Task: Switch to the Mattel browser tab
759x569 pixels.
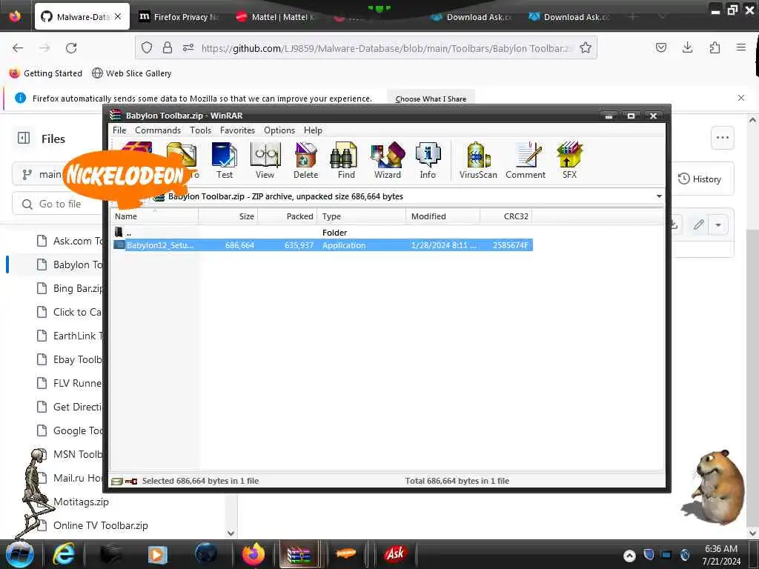Action: [x=276, y=17]
